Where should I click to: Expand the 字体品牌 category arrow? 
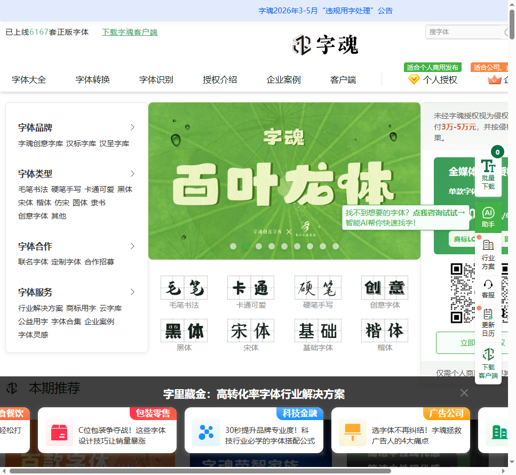pos(132,127)
